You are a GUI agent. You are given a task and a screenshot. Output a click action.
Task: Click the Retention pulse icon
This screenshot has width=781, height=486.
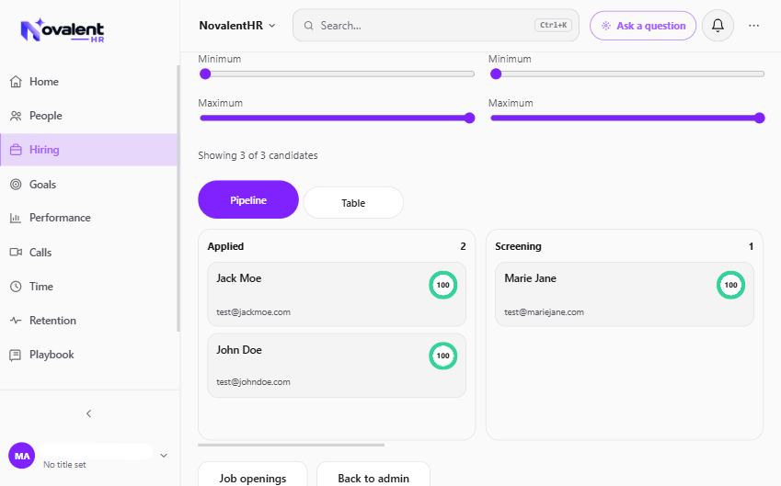(16, 321)
